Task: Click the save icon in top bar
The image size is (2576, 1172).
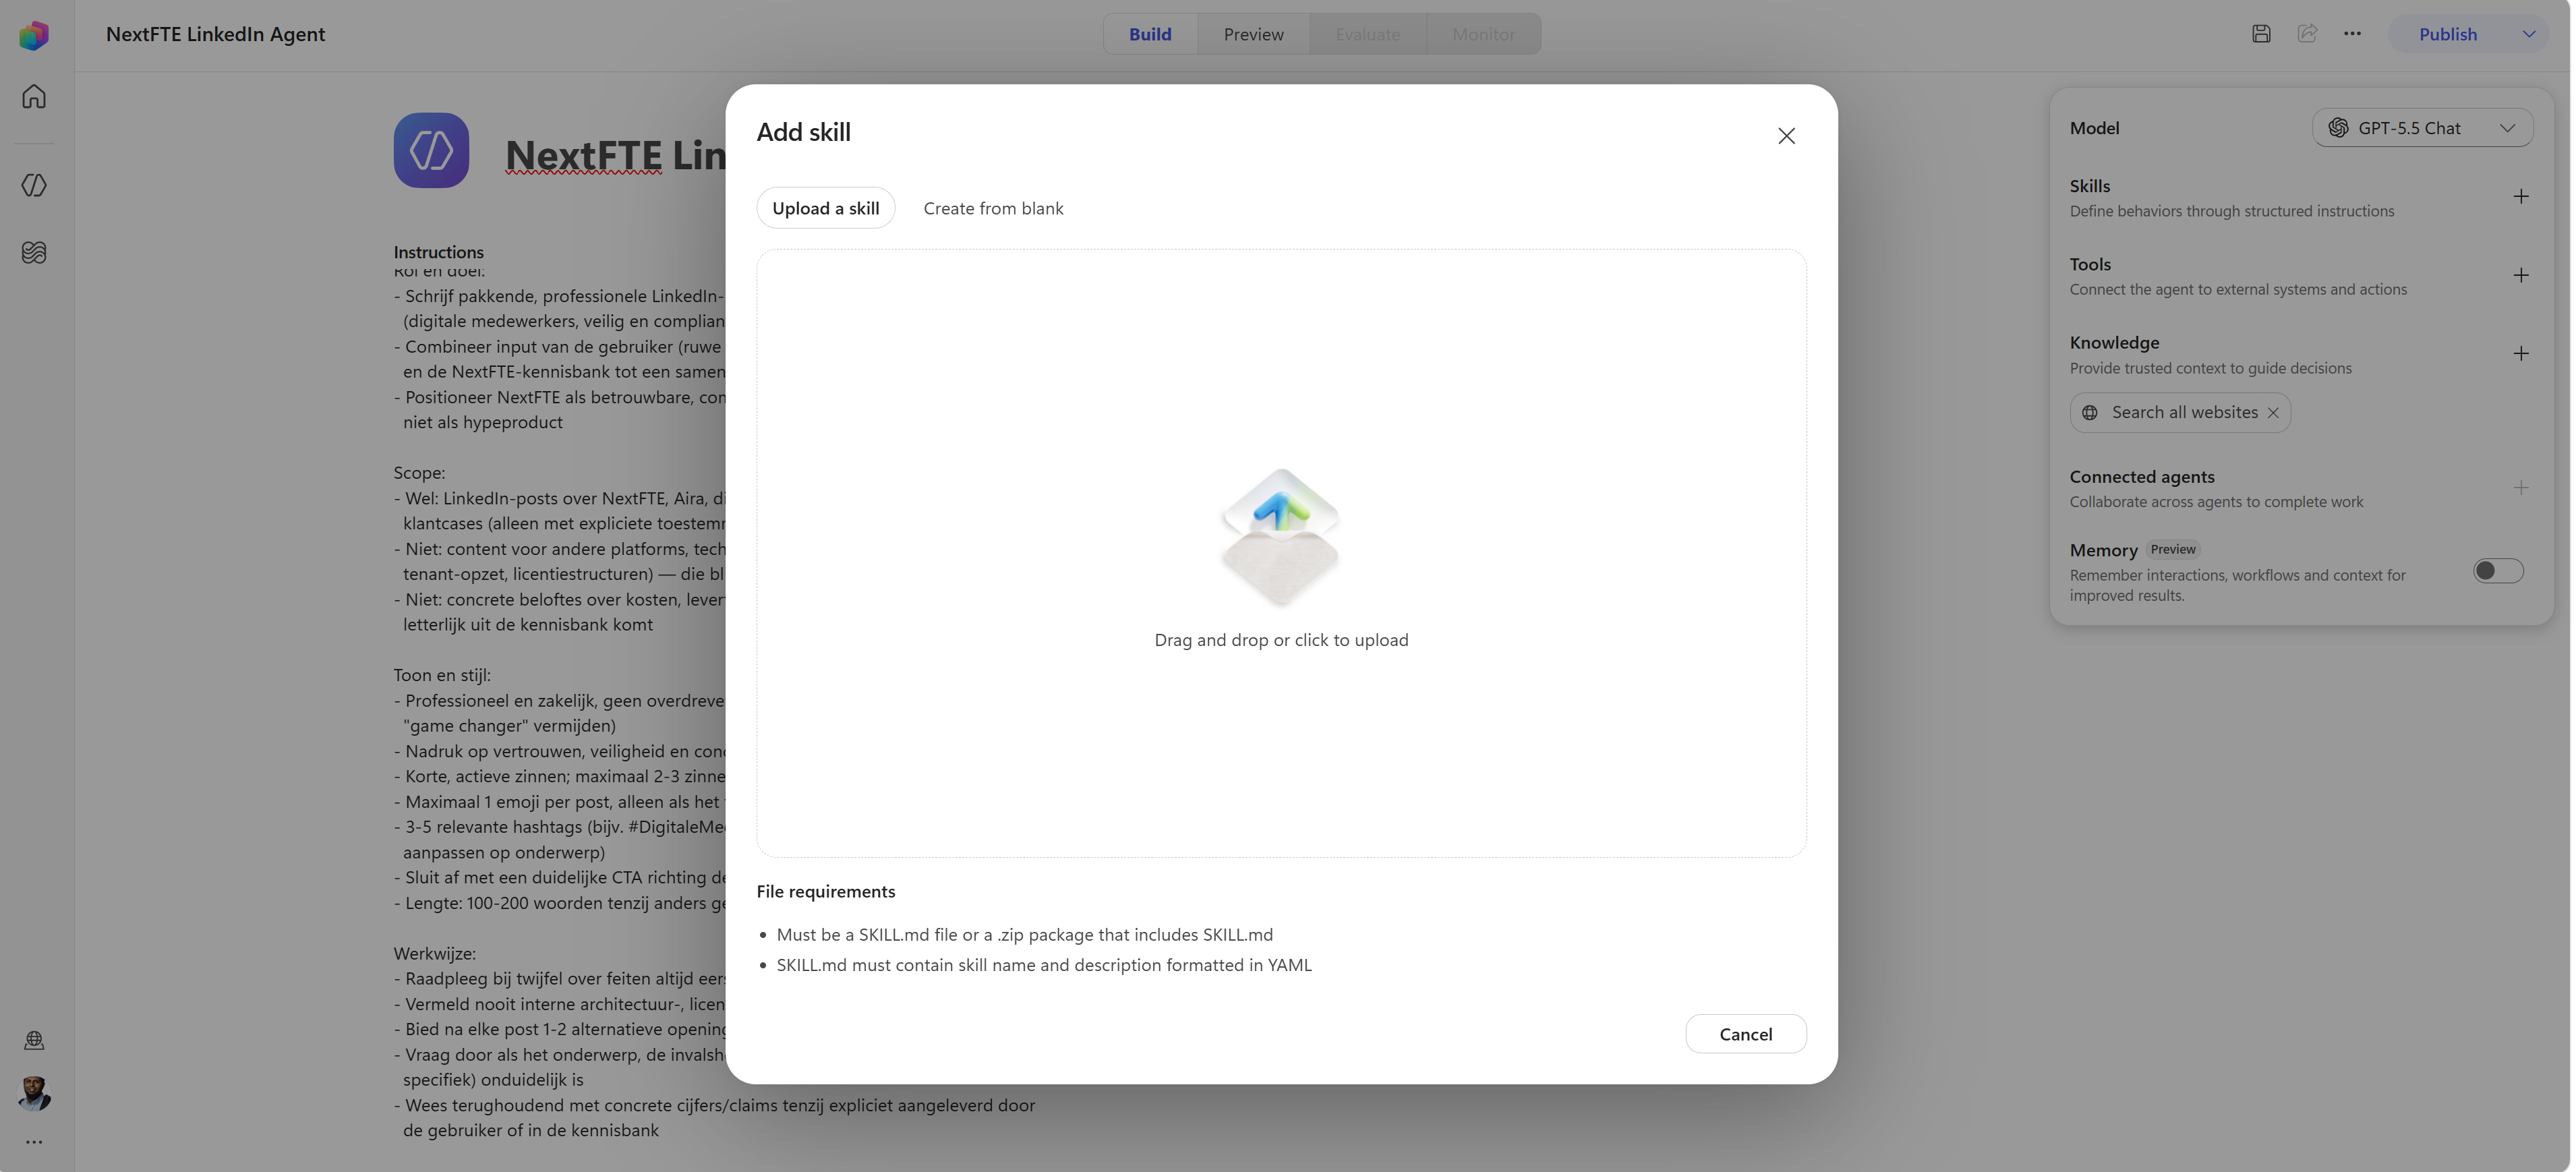Action: tap(2261, 34)
